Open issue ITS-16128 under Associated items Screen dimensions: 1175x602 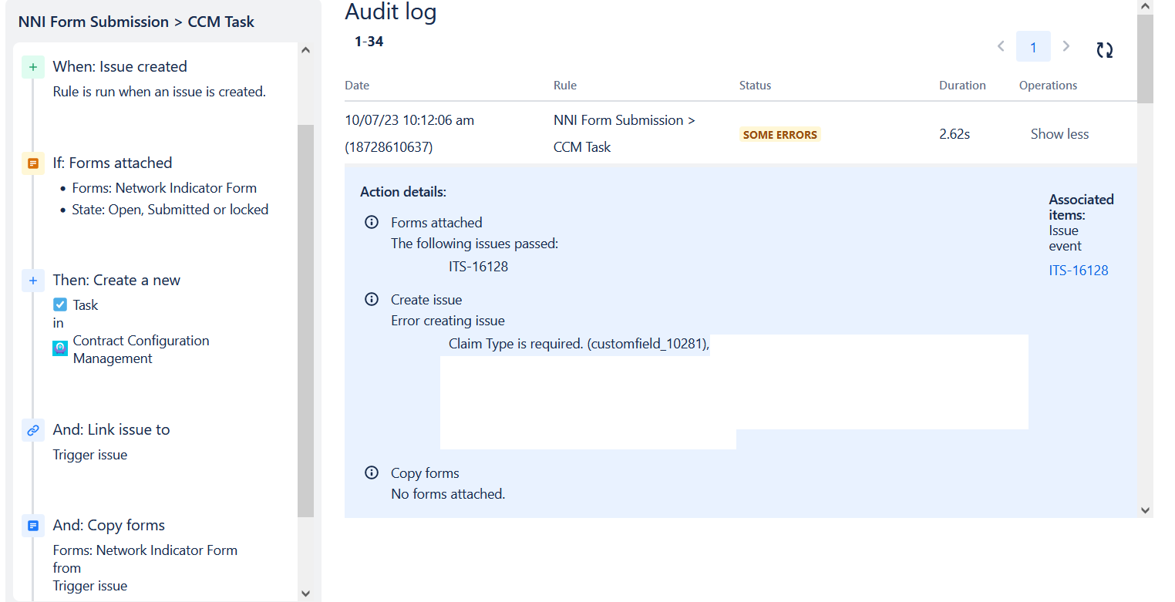click(x=1078, y=271)
